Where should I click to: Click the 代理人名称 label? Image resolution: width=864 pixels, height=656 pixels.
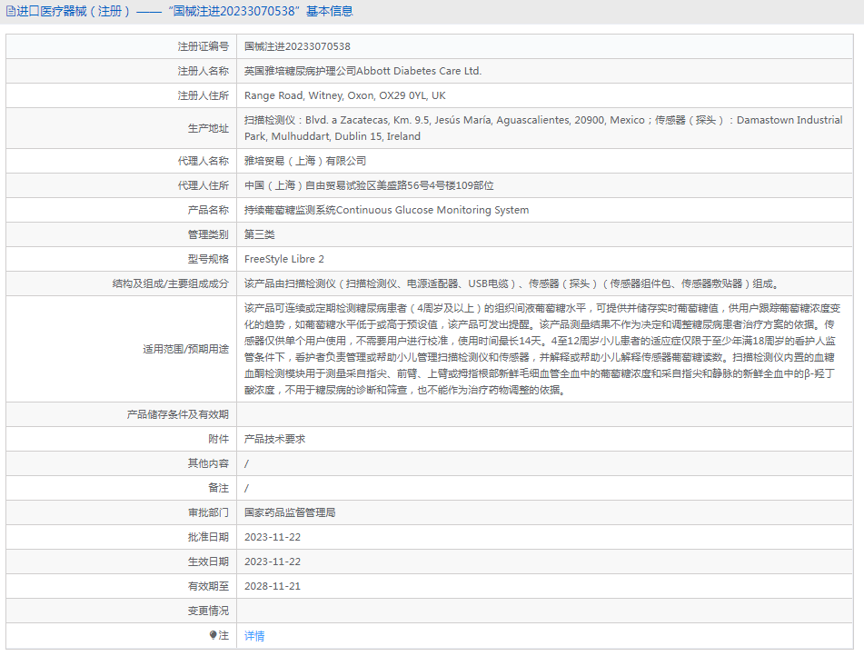coord(203,161)
